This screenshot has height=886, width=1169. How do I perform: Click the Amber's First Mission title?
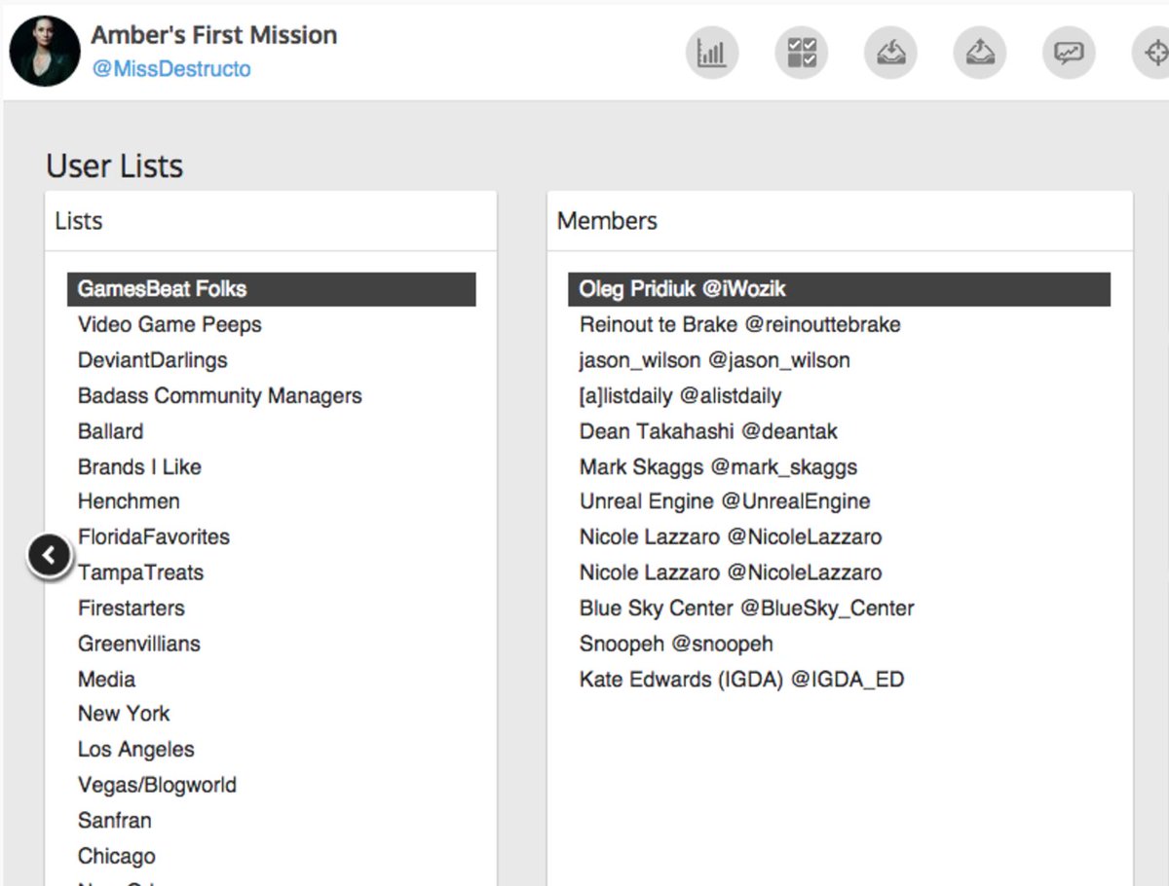pos(214,35)
